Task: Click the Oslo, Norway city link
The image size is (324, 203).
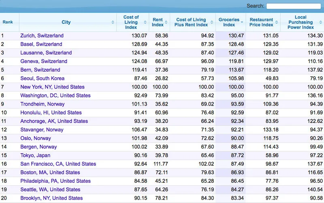Action: (35, 138)
